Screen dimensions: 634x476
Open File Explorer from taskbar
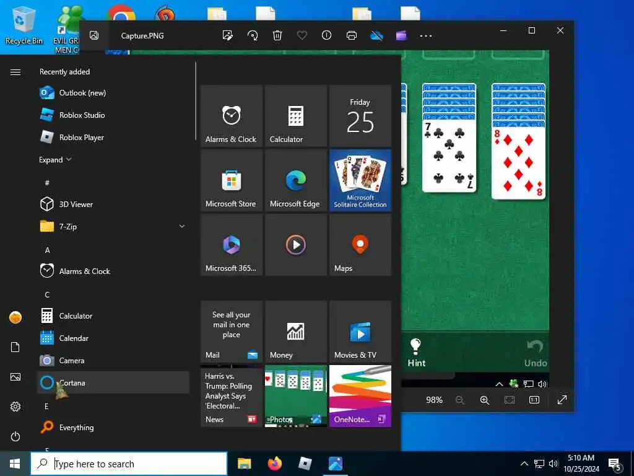(x=244, y=464)
